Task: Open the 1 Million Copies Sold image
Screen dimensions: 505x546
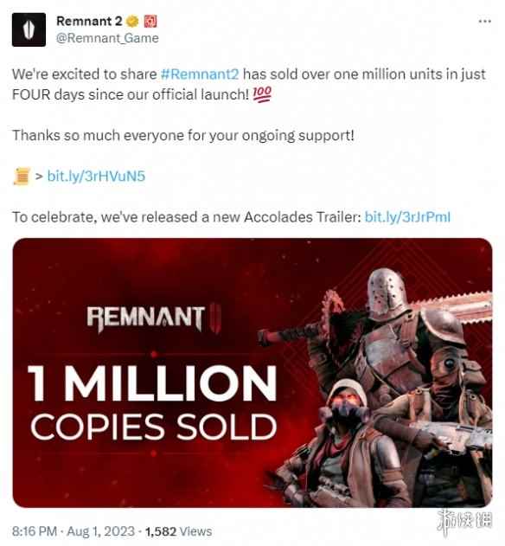Action: (252, 373)
